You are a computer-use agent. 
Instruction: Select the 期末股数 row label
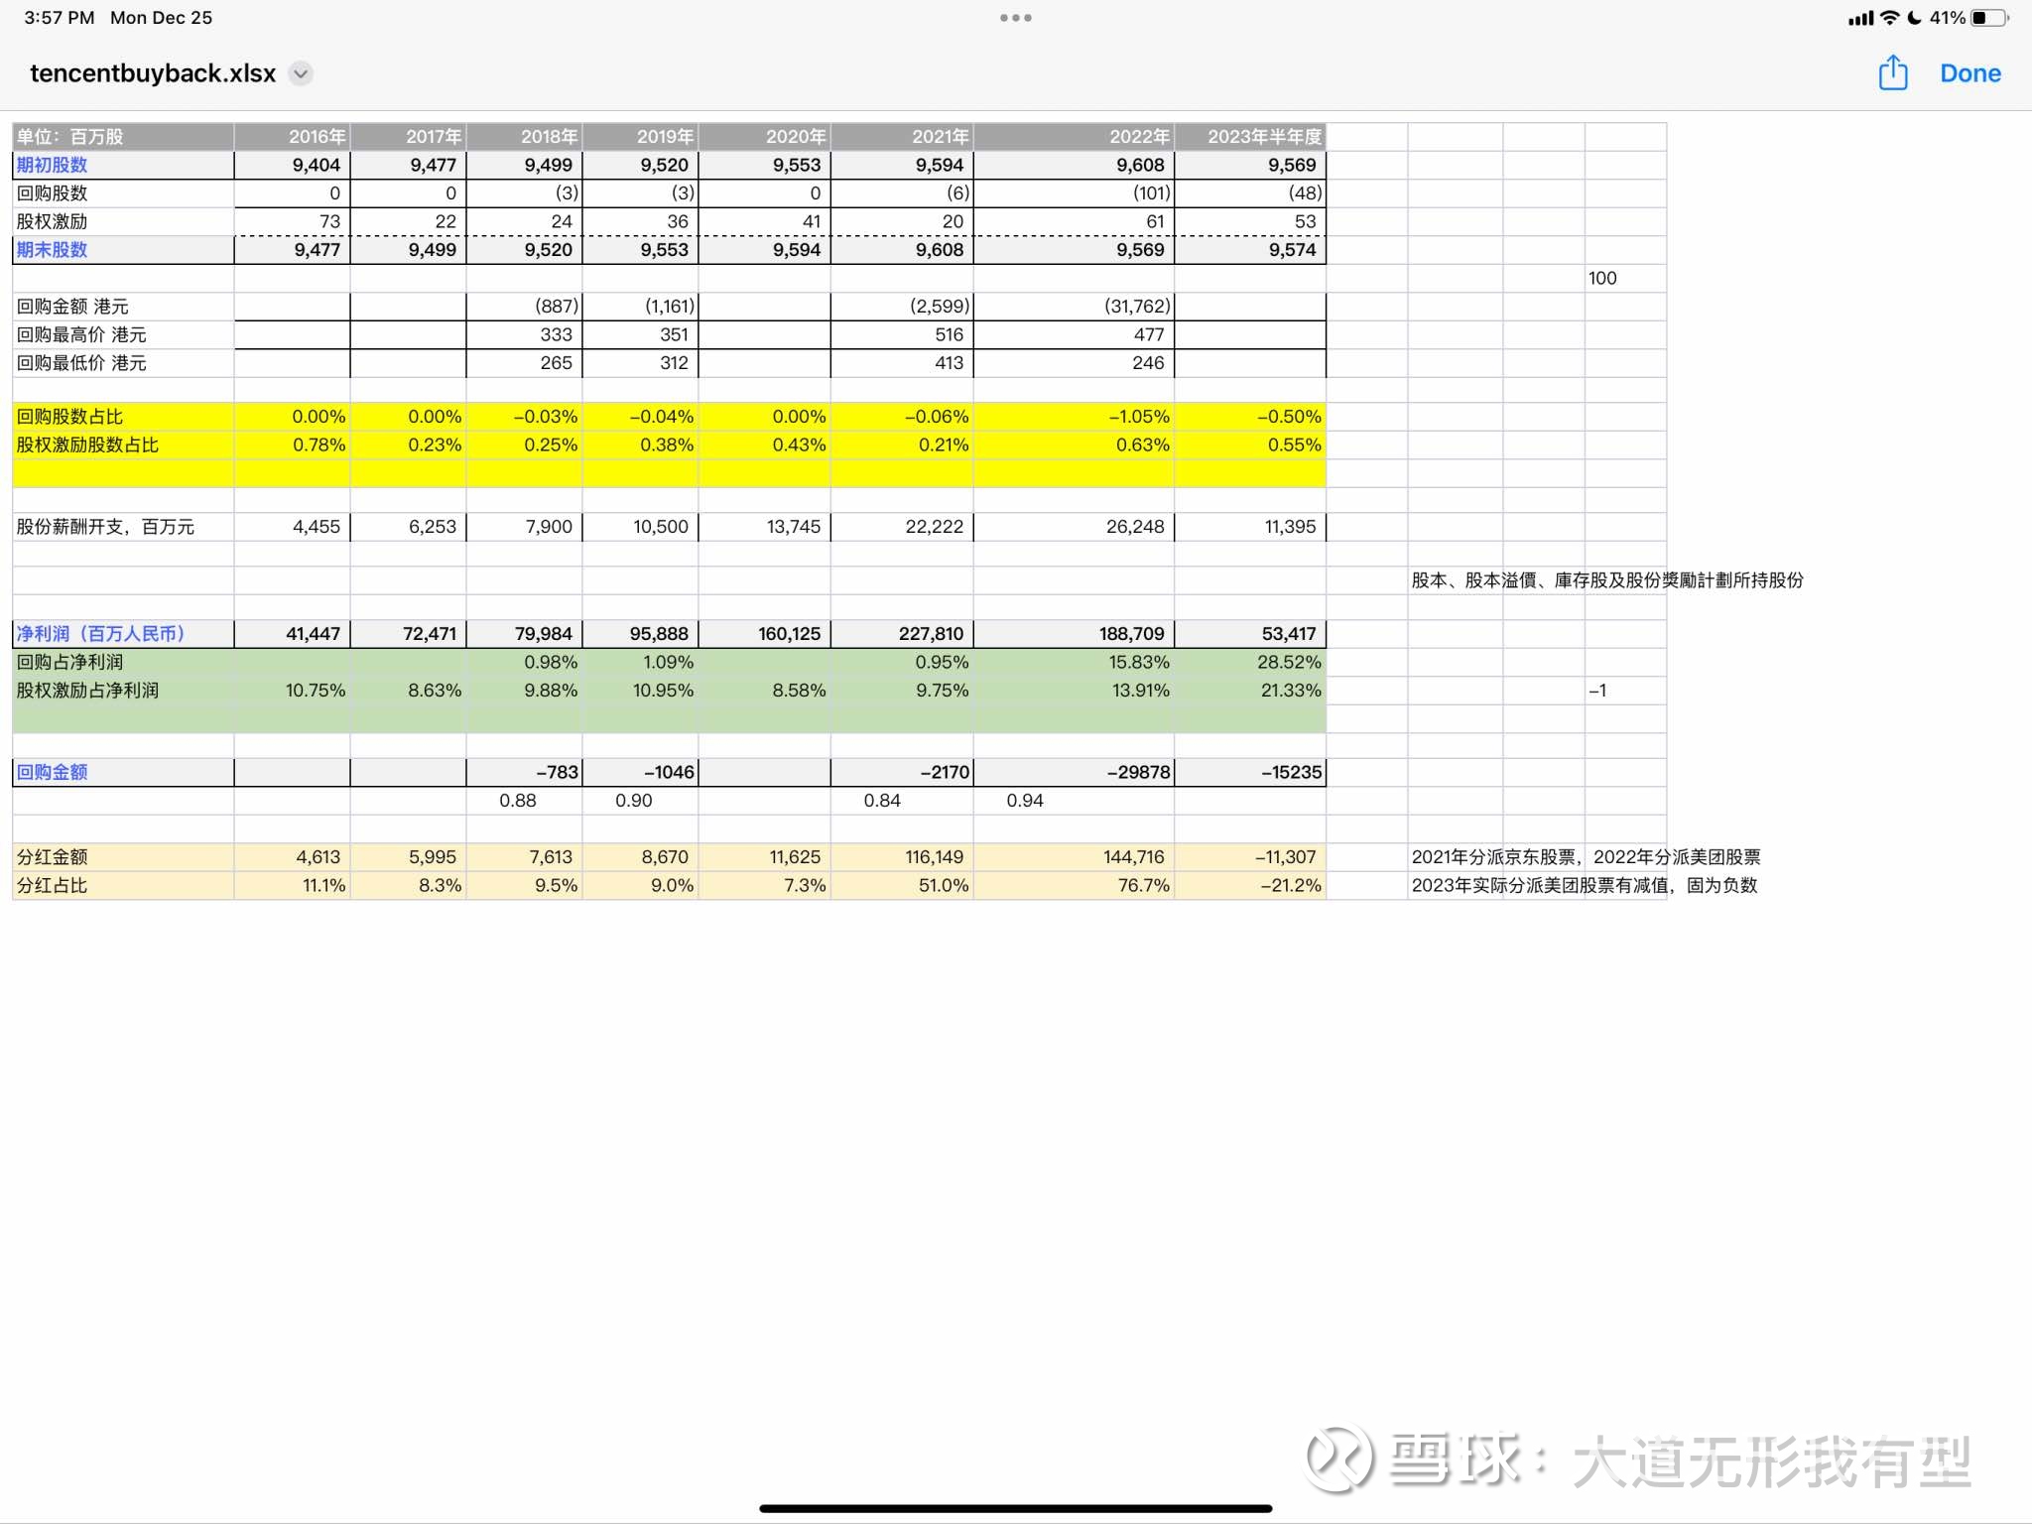(123, 250)
